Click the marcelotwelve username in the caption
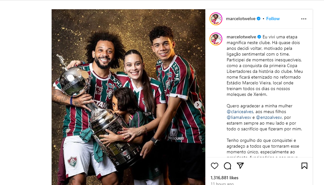This screenshot has width=324, height=185. (241, 37)
